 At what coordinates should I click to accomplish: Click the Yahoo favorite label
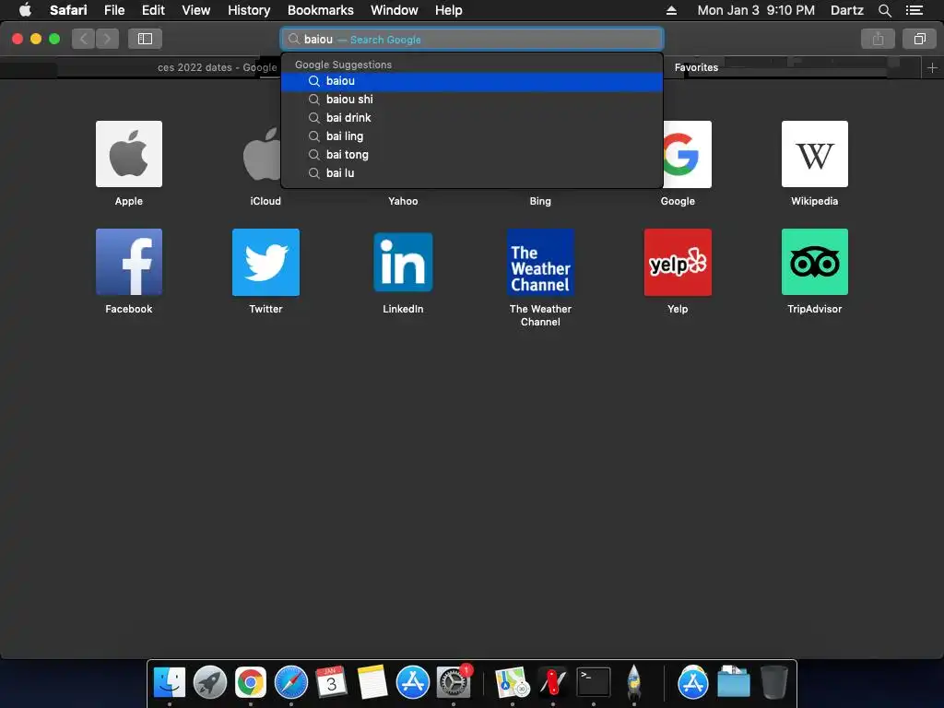(403, 201)
